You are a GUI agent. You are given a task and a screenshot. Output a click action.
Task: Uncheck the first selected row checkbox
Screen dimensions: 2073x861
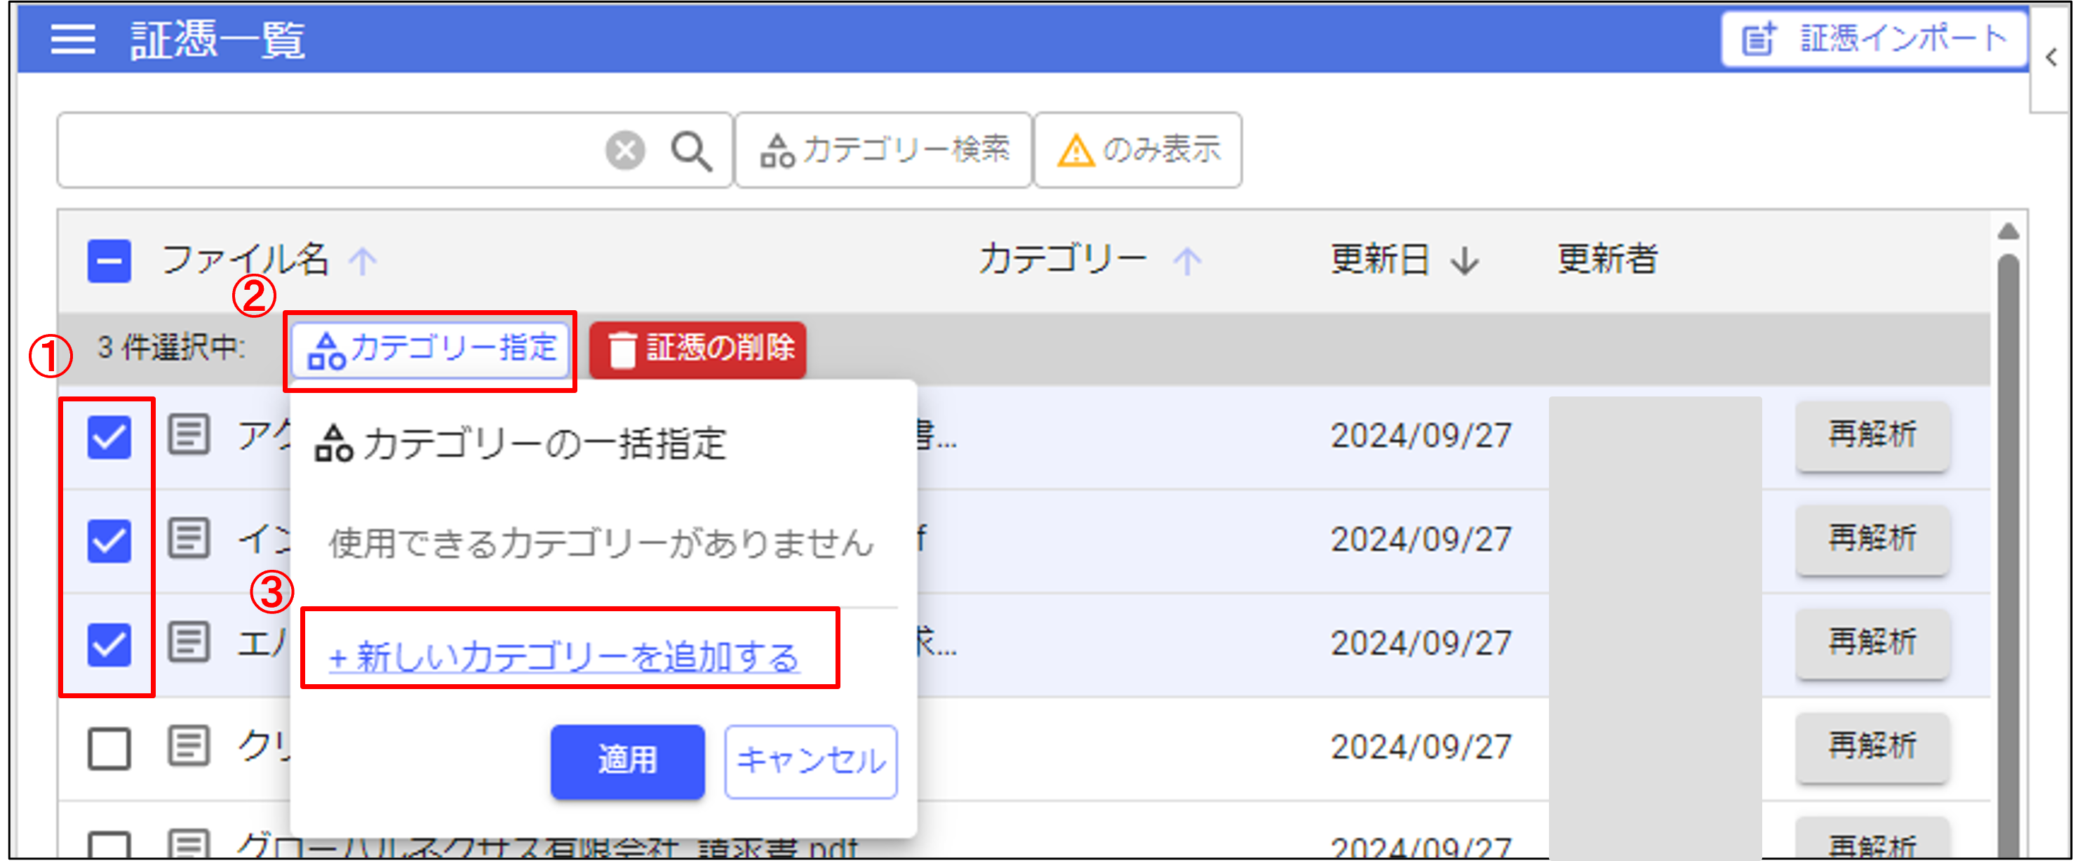[109, 437]
